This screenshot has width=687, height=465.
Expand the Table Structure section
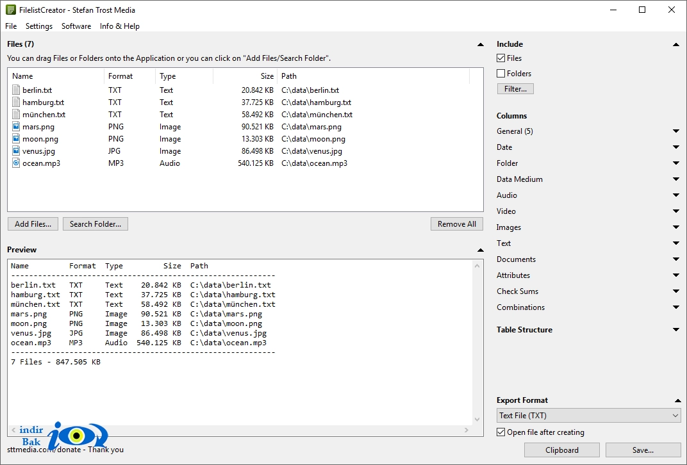pyautogui.click(x=675, y=329)
